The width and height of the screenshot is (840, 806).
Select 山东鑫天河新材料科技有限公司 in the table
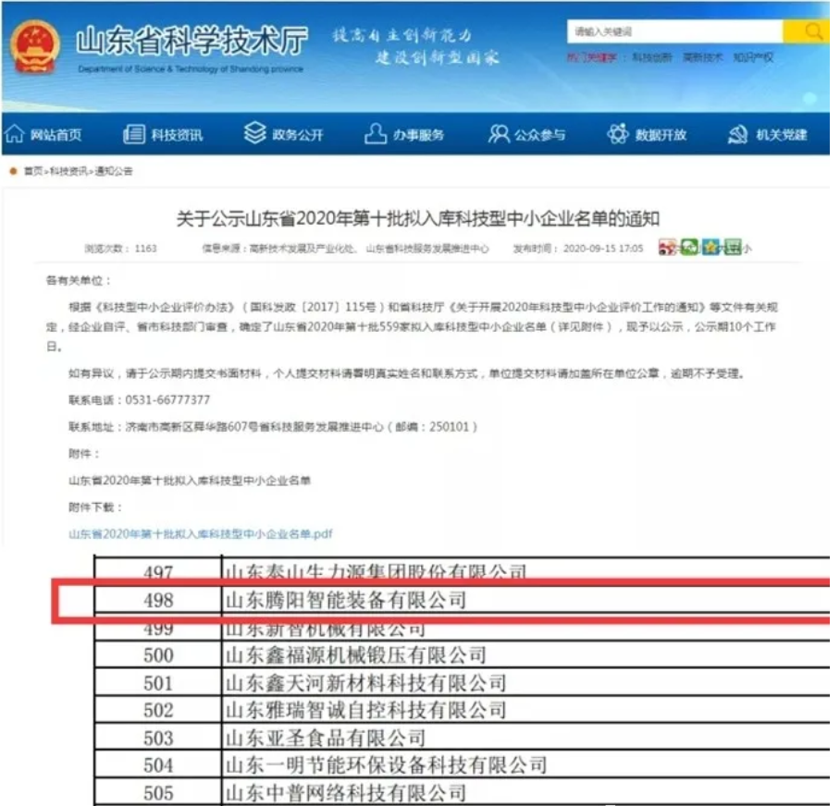click(x=366, y=683)
